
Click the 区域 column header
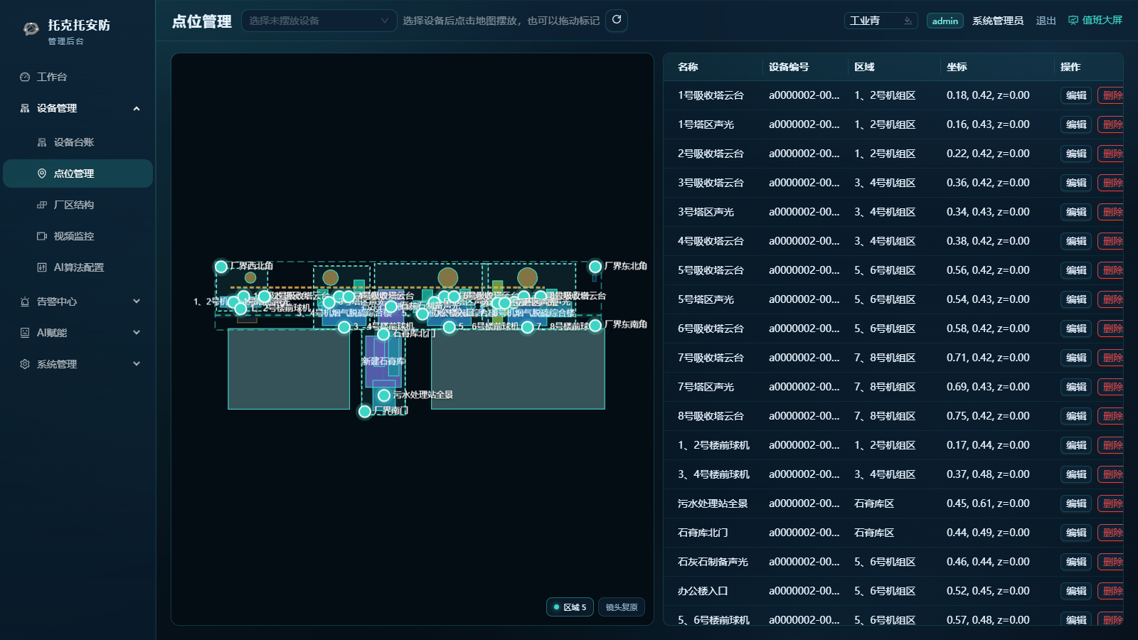tap(864, 67)
